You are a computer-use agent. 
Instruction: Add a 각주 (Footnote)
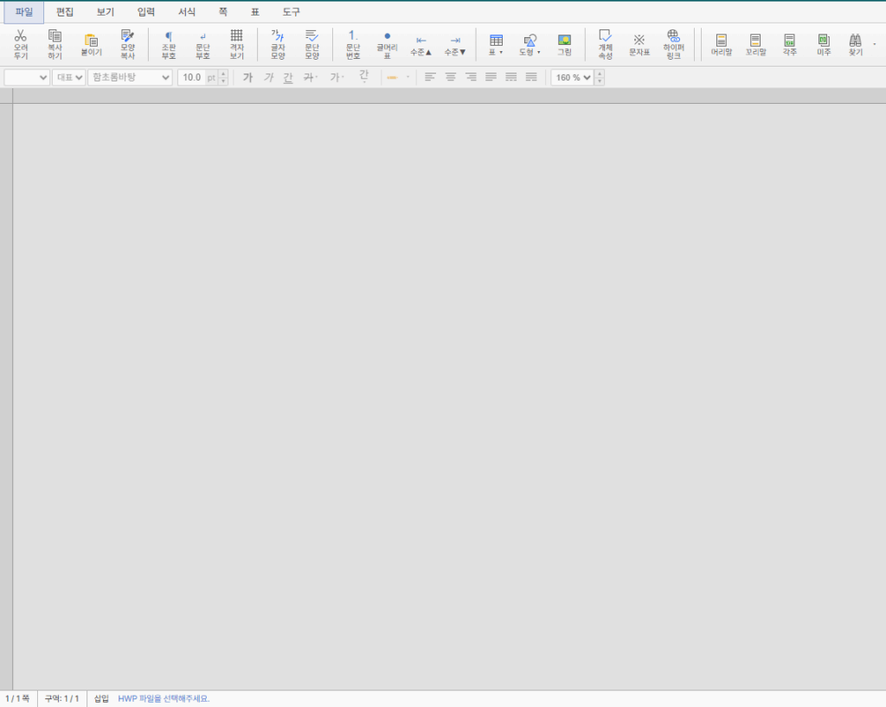(x=789, y=44)
